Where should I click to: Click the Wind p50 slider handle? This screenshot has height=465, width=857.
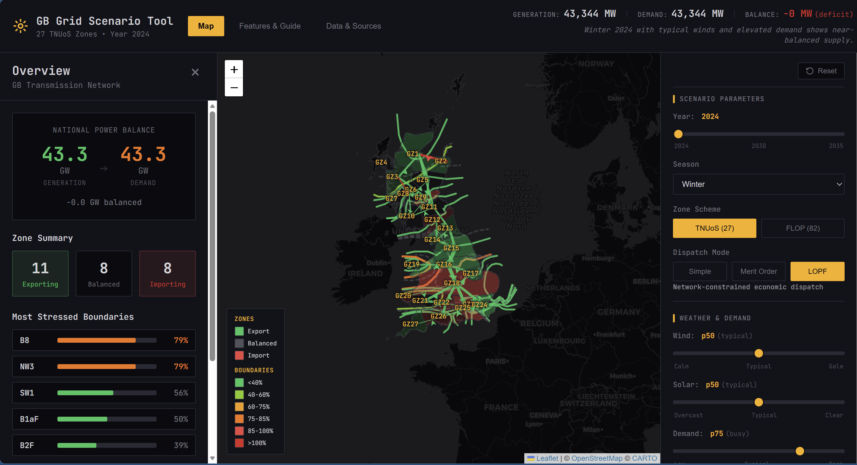click(758, 353)
